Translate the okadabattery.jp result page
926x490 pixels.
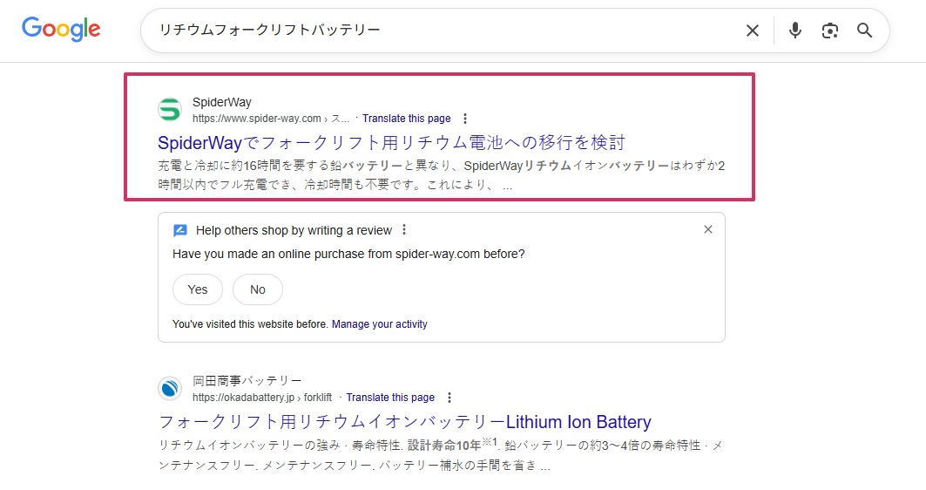click(x=389, y=398)
